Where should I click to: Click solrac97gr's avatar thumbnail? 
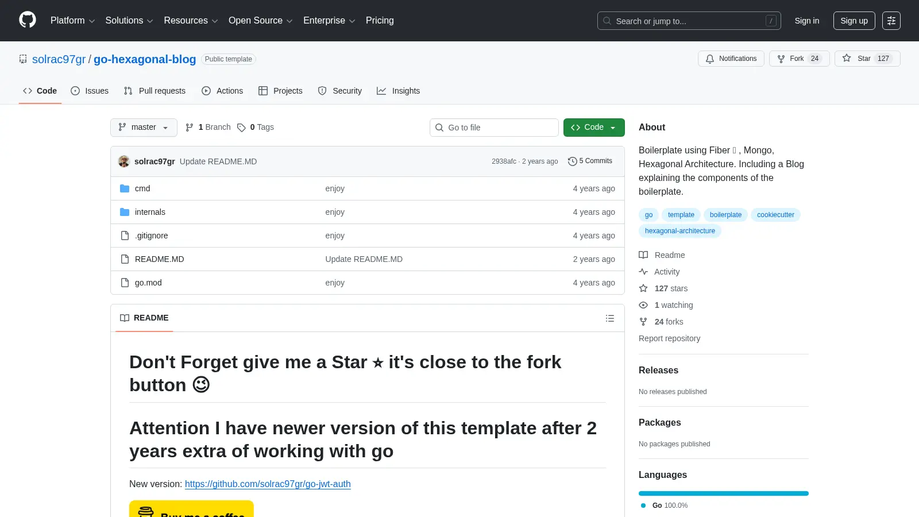(x=124, y=161)
